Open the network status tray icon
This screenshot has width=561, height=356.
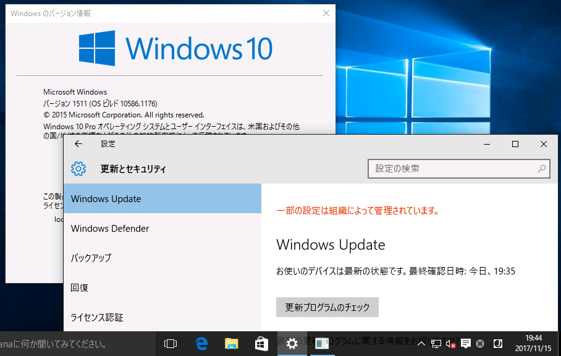[436, 344]
